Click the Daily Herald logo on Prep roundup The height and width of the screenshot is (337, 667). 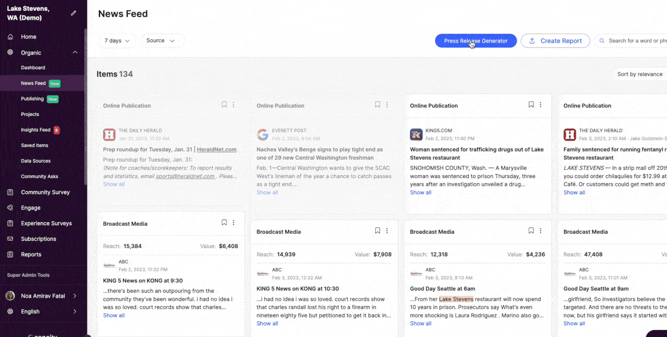tap(109, 135)
